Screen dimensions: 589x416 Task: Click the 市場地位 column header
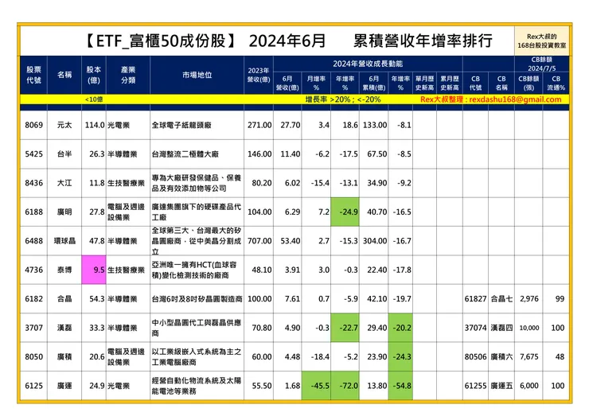197,75
